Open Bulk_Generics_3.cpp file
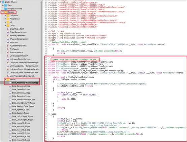 click(x=21, y=96)
